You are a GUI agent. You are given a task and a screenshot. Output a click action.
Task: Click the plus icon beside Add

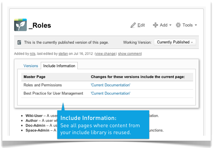click(155, 25)
